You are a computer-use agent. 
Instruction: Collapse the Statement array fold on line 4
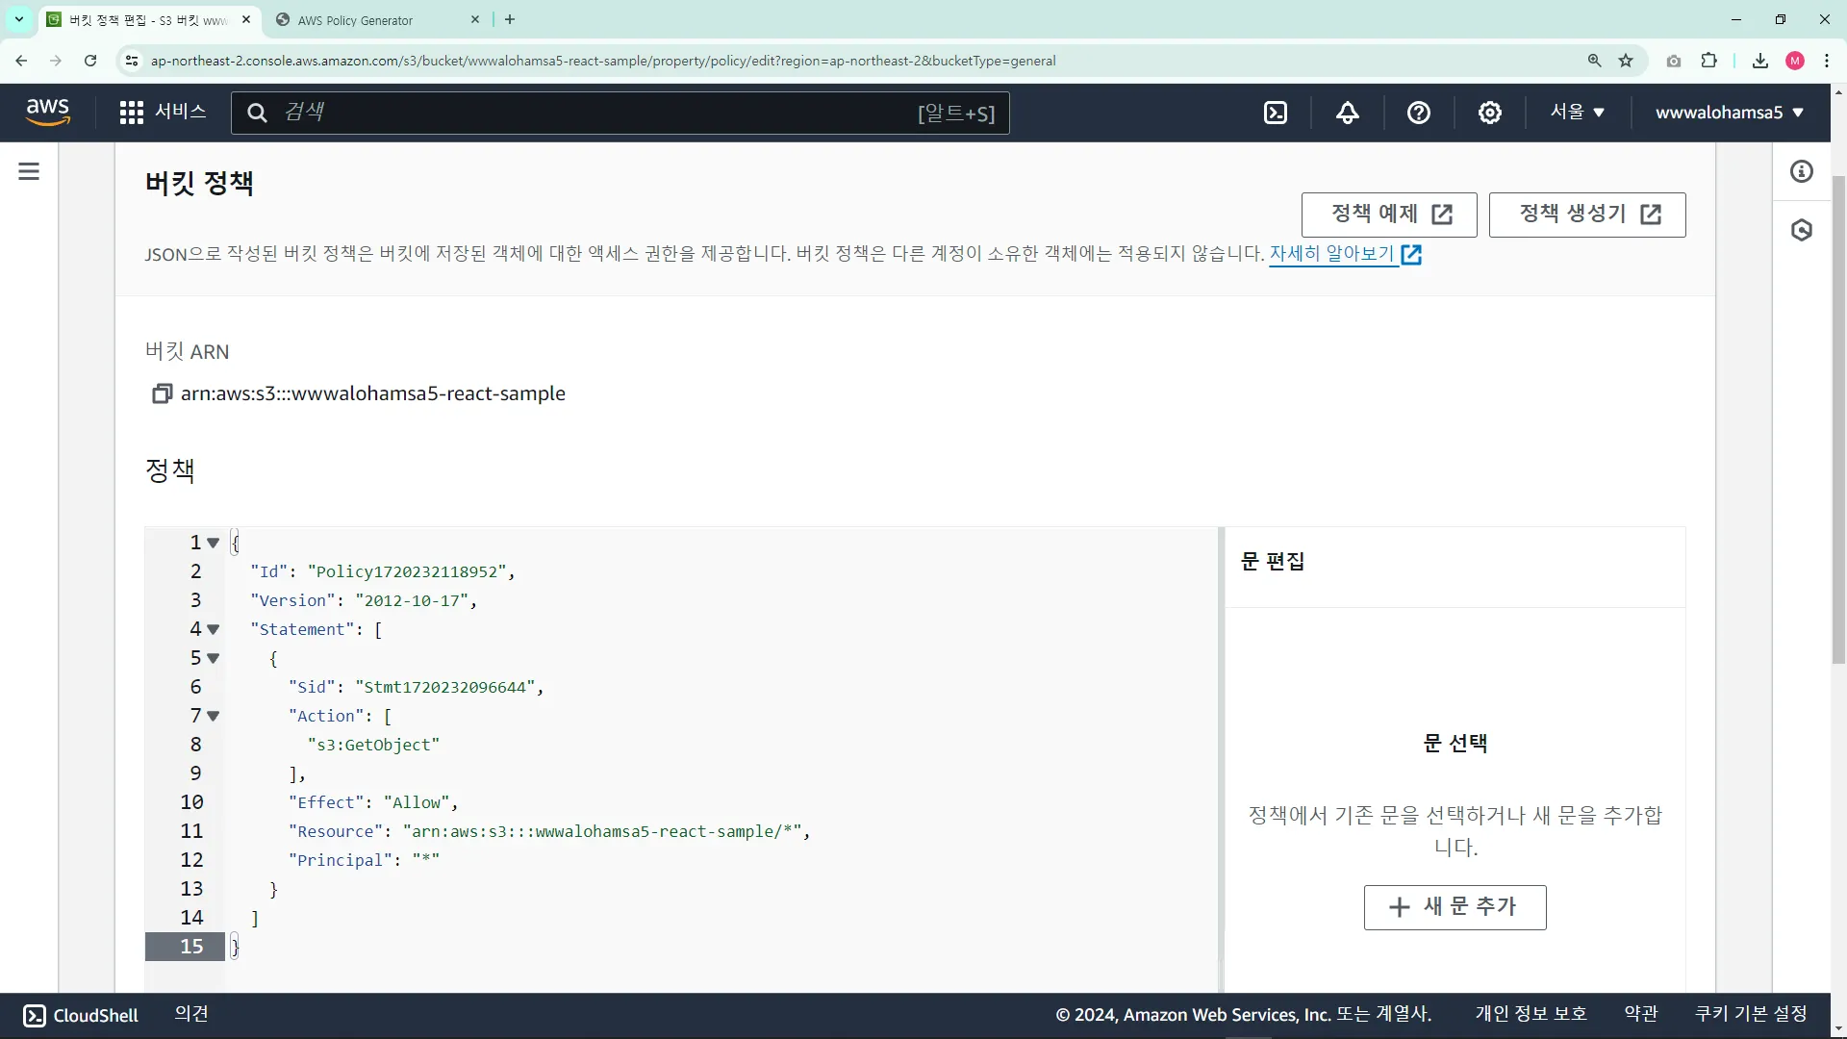(x=214, y=629)
